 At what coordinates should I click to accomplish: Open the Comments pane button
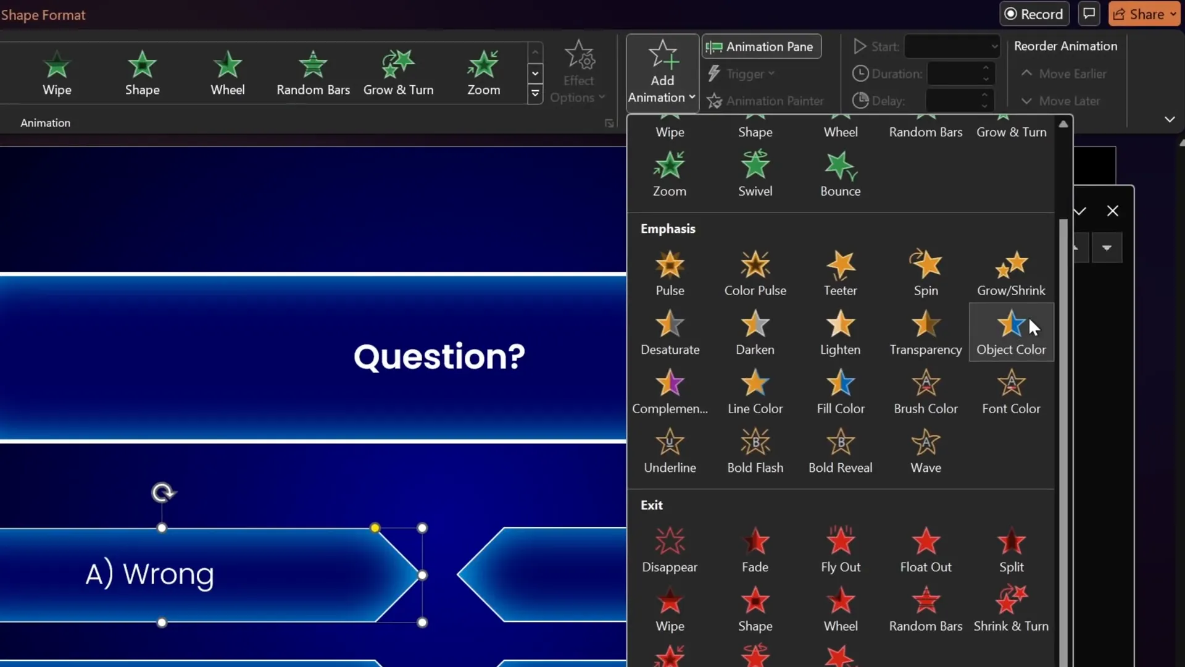click(1089, 14)
